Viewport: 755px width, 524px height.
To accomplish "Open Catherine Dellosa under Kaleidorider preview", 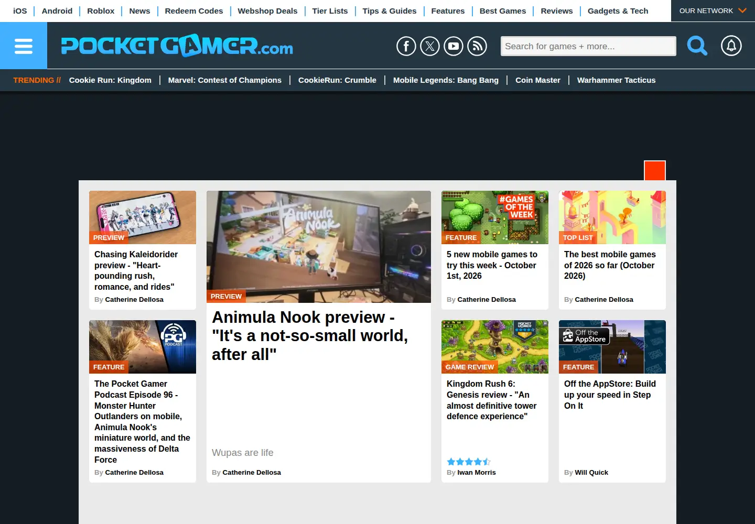I will point(134,299).
